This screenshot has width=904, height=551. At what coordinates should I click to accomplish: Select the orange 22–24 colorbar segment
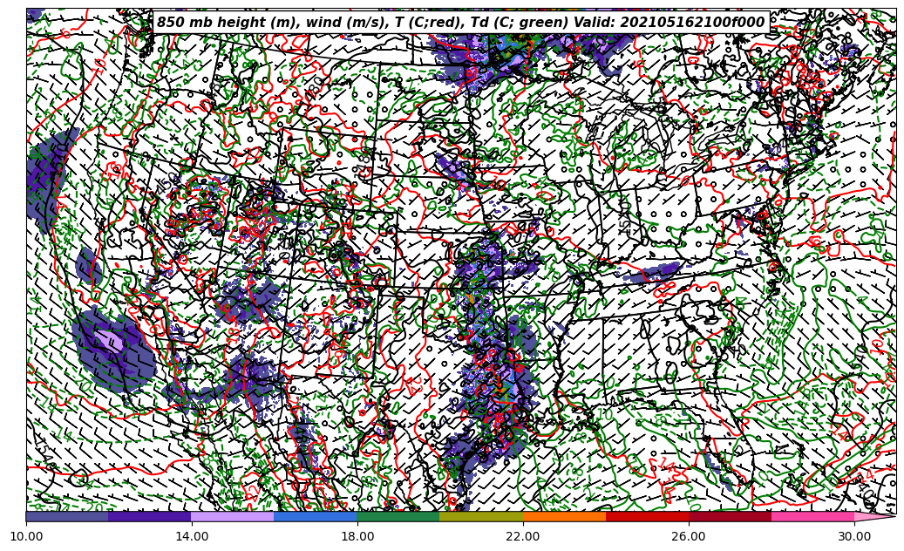pos(564,517)
